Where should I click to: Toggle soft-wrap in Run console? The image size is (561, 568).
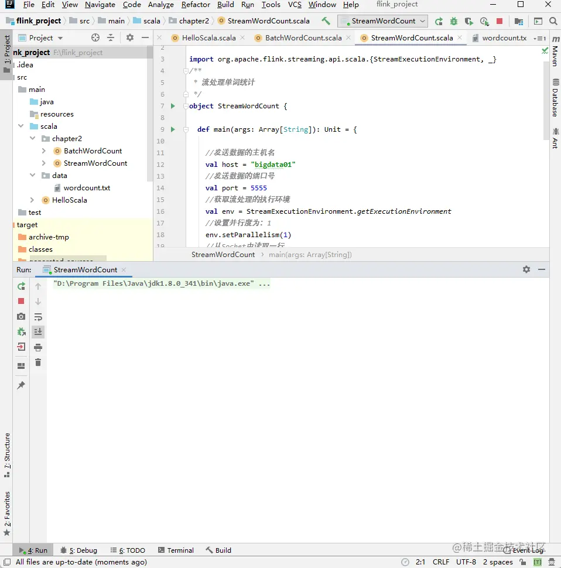38,317
